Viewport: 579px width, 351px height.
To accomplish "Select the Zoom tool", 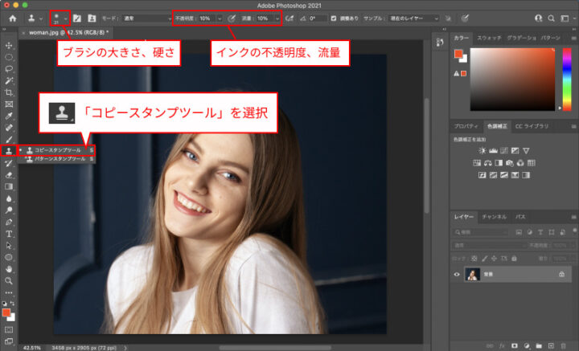I will (9, 281).
